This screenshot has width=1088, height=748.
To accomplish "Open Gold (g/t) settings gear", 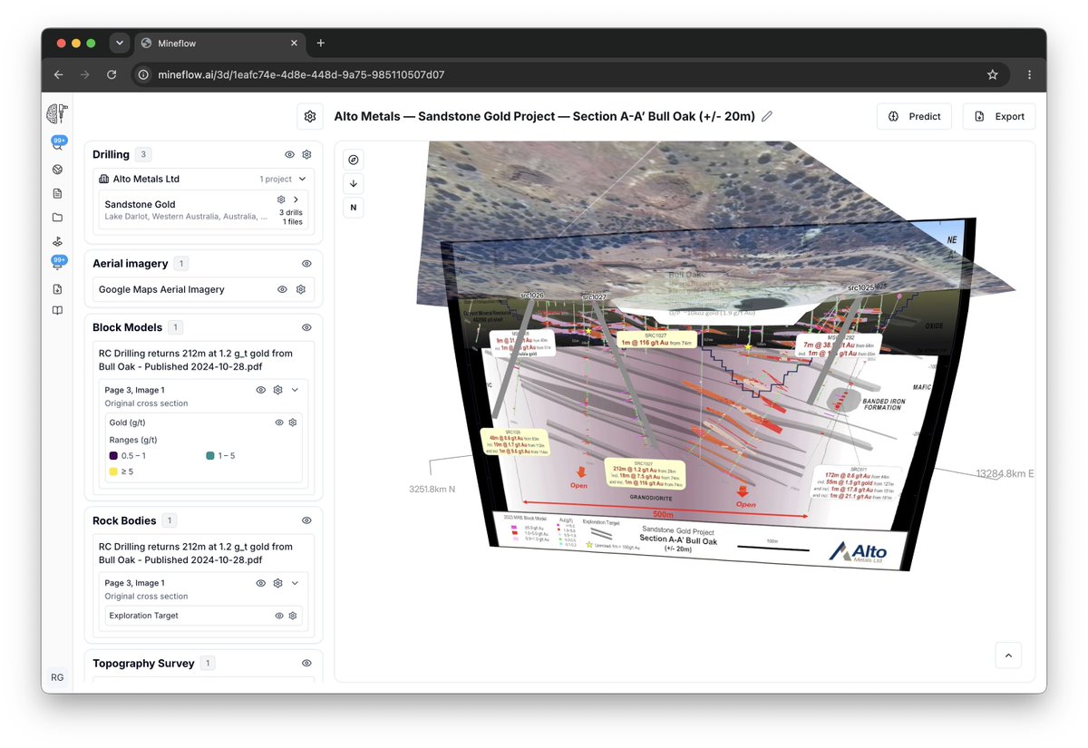I will click(293, 423).
